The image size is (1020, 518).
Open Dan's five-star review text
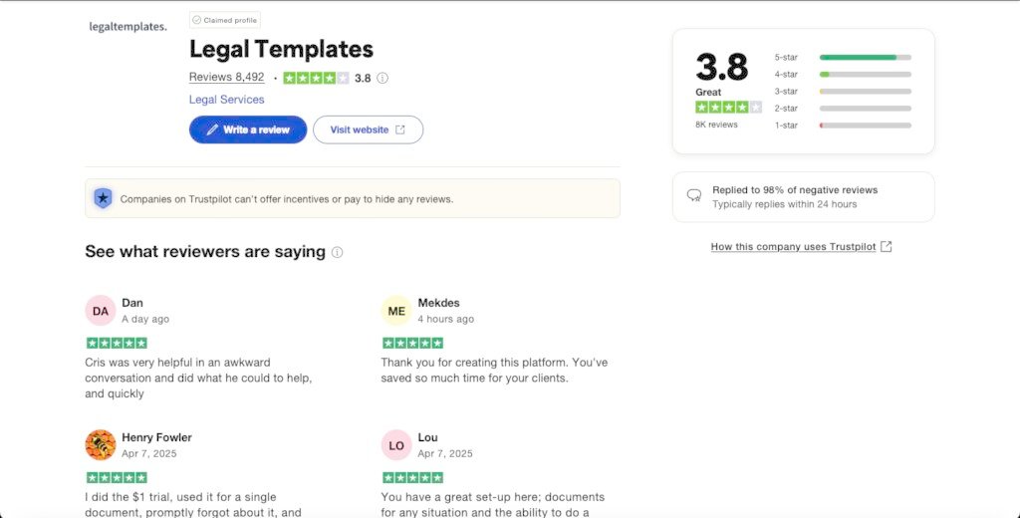(x=199, y=378)
